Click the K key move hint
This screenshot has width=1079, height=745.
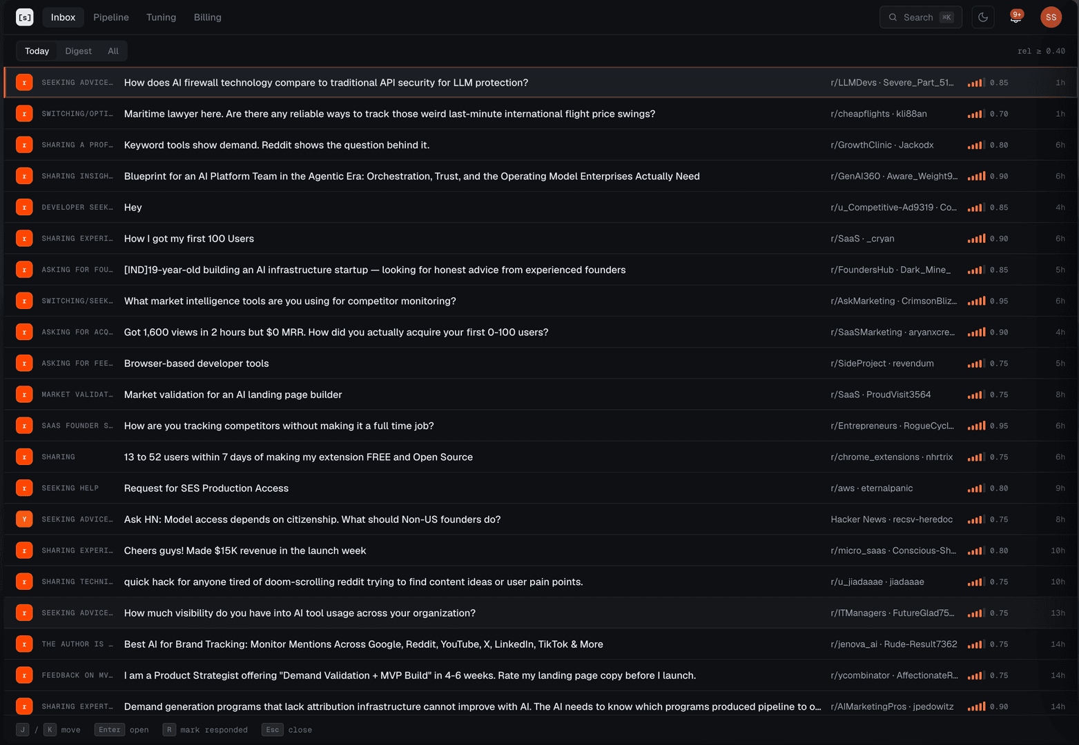50,730
